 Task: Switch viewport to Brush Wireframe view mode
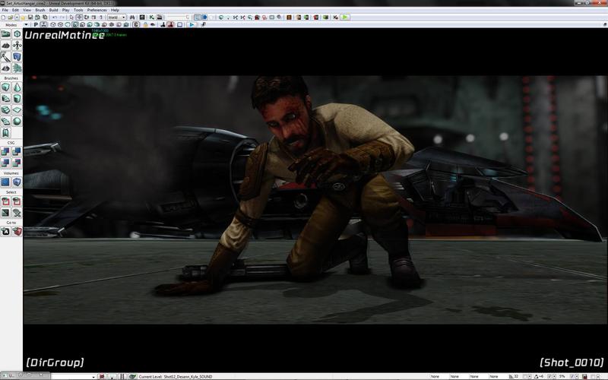[53, 25]
